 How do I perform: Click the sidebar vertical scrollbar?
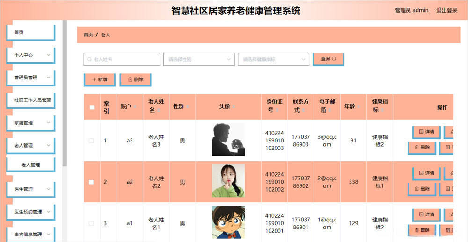click(x=65, y=93)
